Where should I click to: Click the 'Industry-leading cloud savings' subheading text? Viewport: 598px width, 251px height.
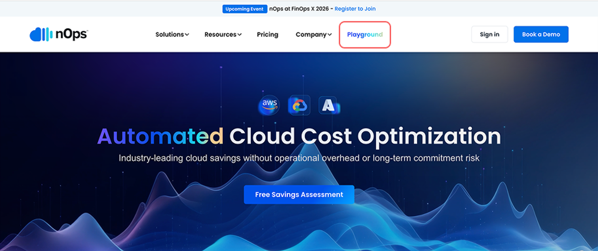[299, 158]
